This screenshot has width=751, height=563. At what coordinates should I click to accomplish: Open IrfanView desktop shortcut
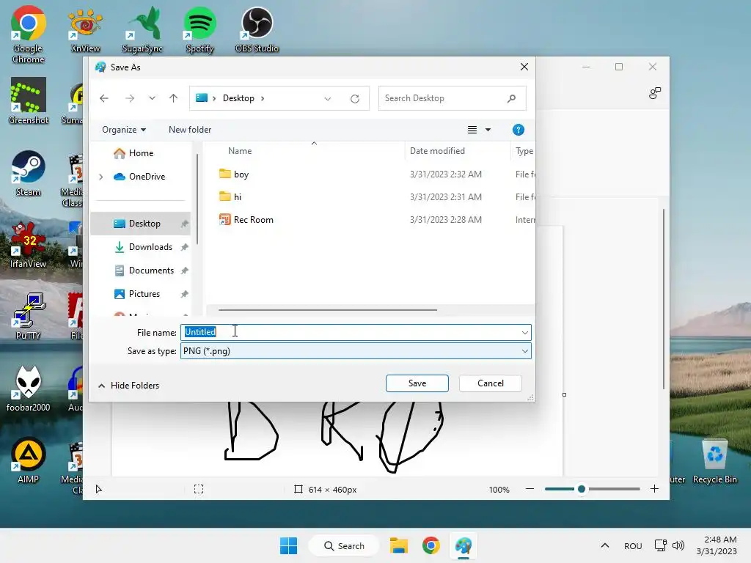tap(29, 245)
